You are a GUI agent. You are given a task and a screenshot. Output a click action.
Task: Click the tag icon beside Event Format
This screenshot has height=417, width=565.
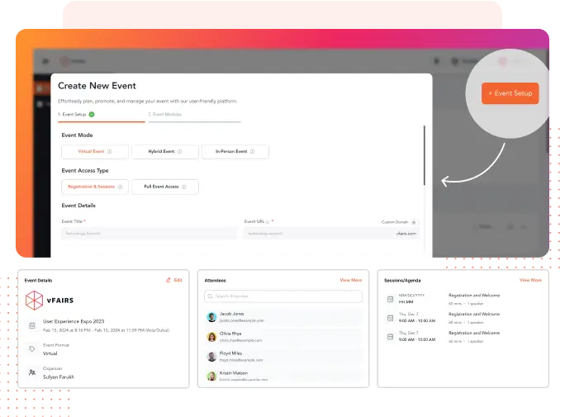pyautogui.click(x=32, y=349)
